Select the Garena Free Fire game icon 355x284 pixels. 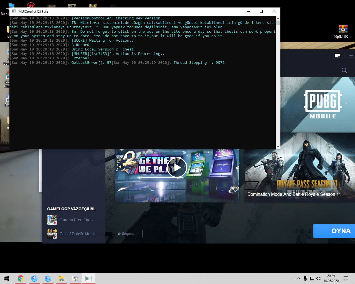52,220
